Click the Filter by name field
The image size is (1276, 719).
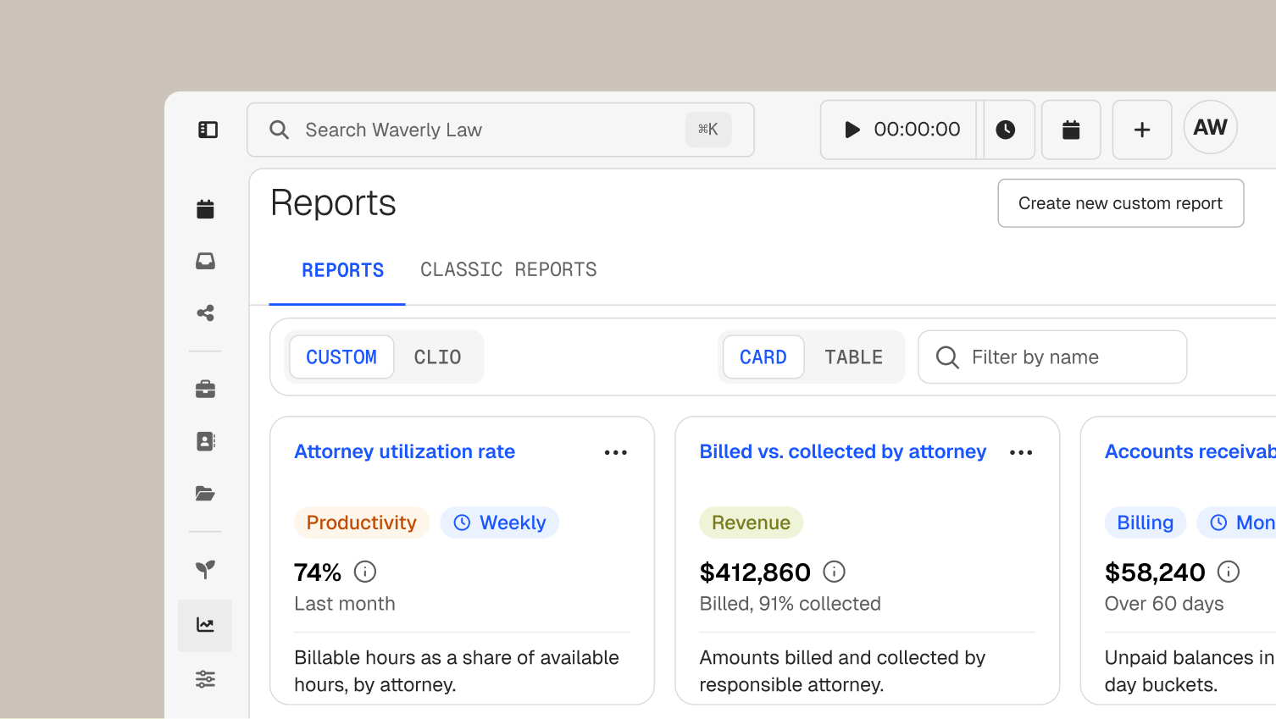coord(1052,357)
